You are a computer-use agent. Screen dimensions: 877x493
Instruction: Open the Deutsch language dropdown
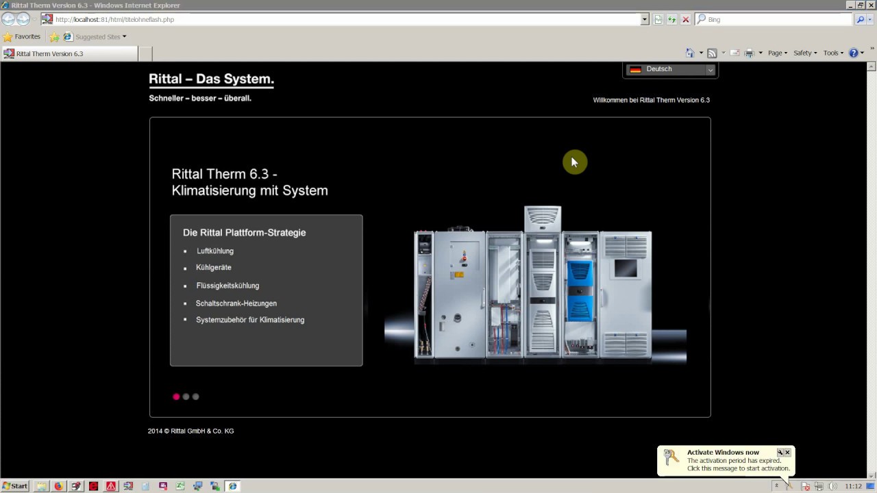671,69
